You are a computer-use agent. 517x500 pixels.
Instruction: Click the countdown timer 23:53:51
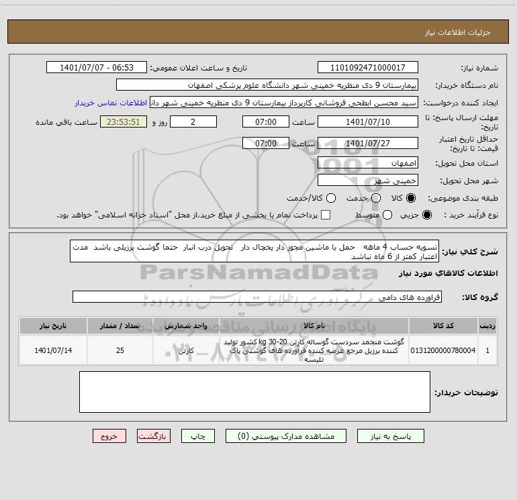124,121
